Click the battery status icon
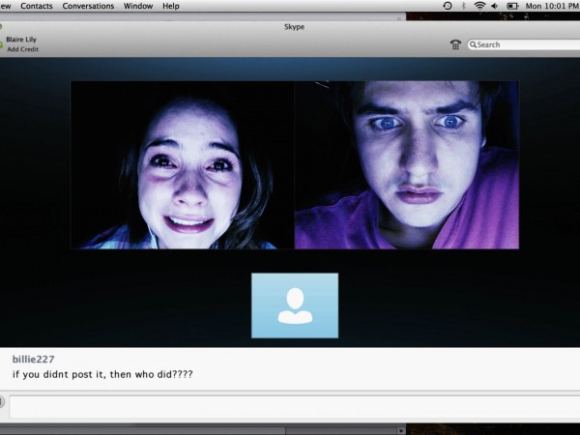Image resolution: width=580 pixels, height=435 pixels. pos(511,6)
